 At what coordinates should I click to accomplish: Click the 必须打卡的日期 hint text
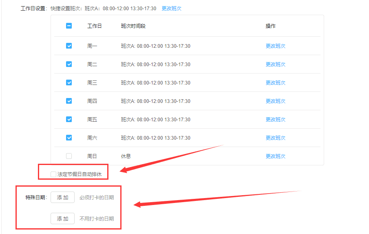pos(97,198)
